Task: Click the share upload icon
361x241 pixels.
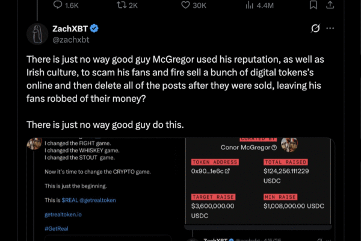Action: pos(329,5)
